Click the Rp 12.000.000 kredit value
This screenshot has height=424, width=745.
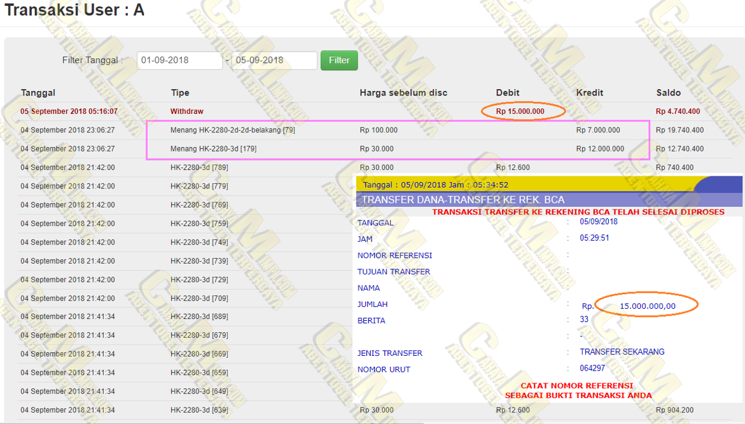pyautogui.click(x=600, y=149)
